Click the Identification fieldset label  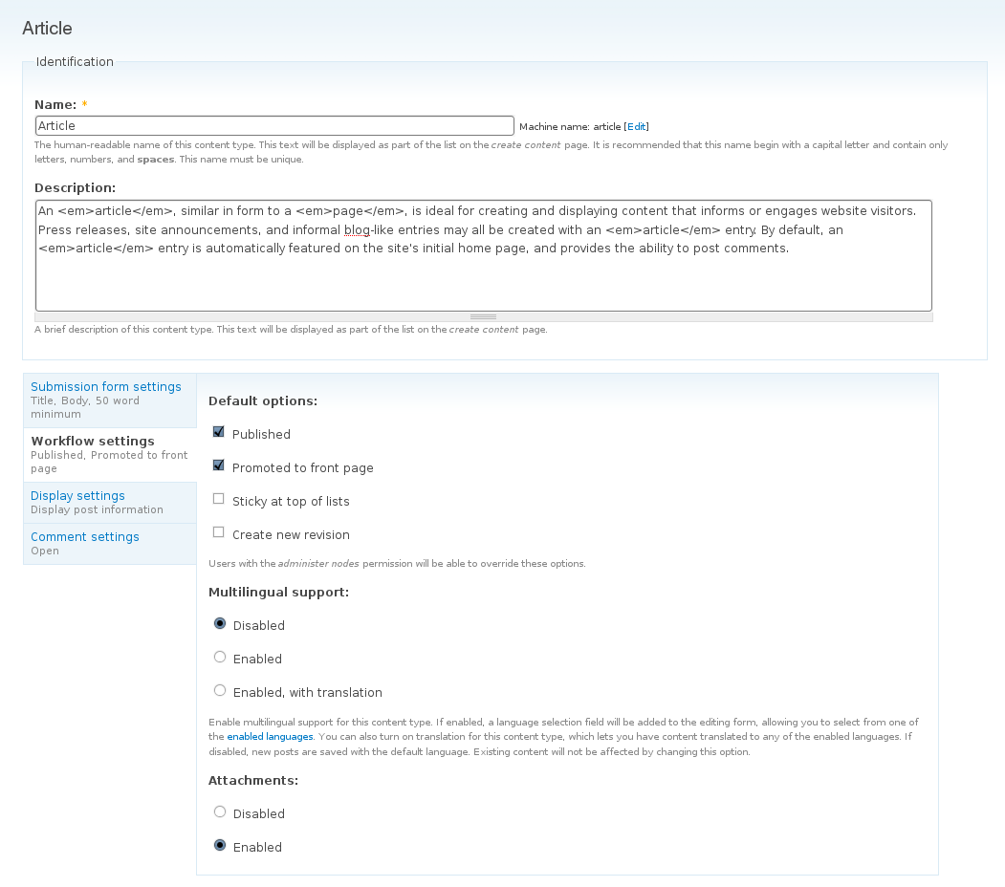tap(74, 61)
